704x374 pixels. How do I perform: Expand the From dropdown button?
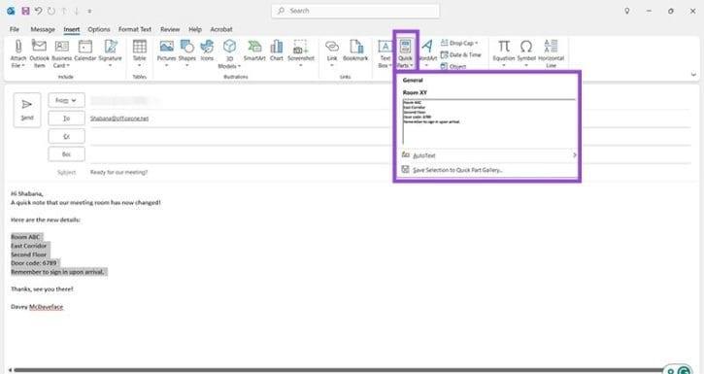click(x=66, y=101)
